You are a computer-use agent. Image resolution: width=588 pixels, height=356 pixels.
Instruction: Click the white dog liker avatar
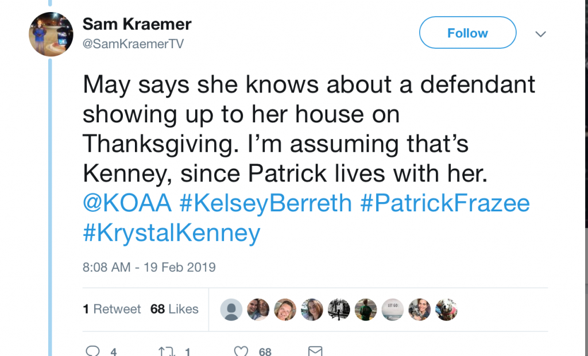pyautogui.click(x=446, y=309)
